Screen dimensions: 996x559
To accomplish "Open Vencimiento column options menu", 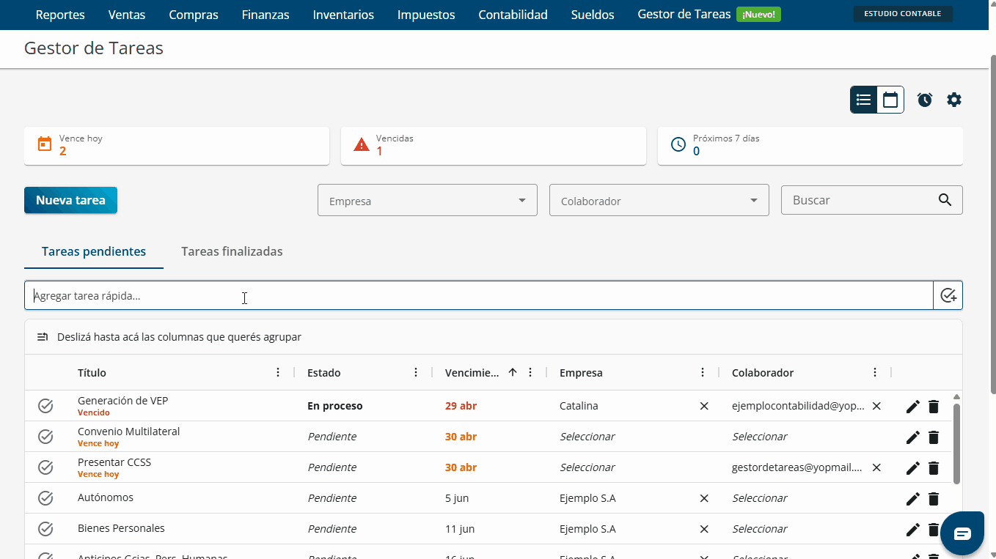I will (530, 372).
